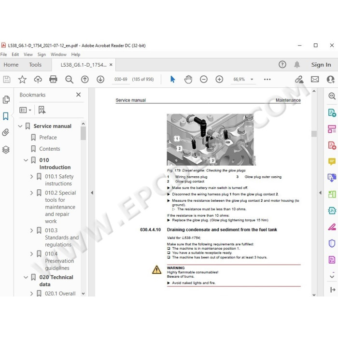Open Export PDF tool in right pane
This screenshot has width=338, height=338.
click(x=332, y=113)
